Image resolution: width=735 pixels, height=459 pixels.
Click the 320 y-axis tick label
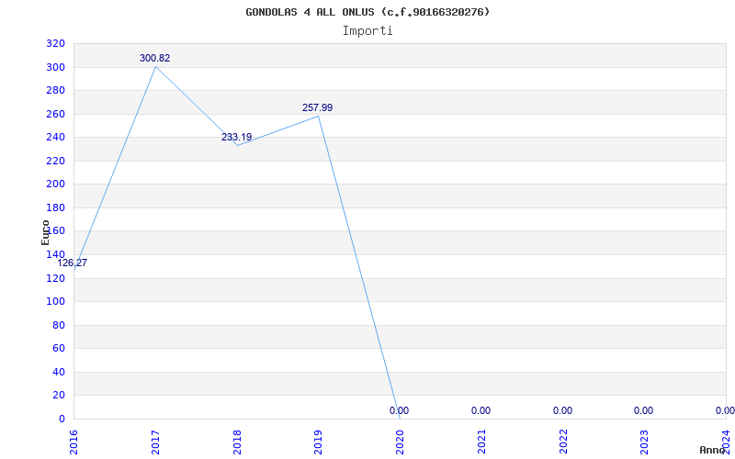(x=55, y=44)
